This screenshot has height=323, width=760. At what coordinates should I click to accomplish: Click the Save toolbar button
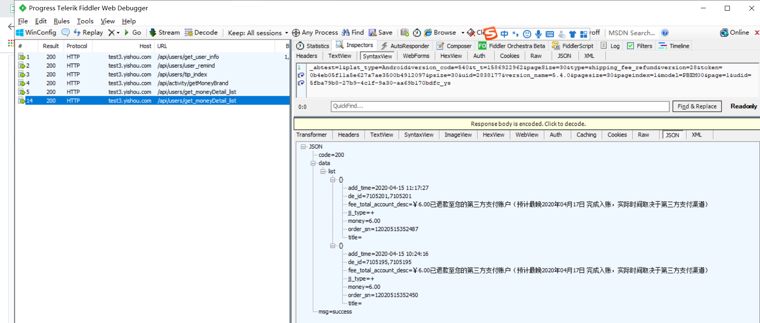[380, 33]
